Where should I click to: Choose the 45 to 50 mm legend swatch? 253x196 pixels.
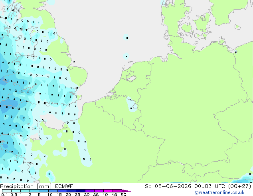pos(117,191)
